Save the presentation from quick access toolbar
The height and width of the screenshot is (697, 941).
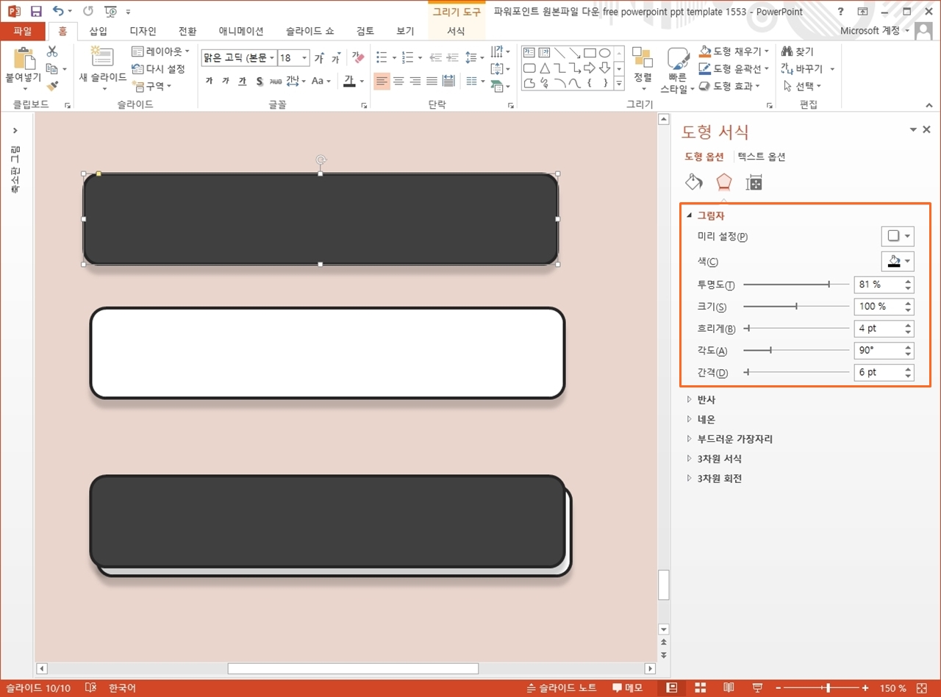click(36, 12)
